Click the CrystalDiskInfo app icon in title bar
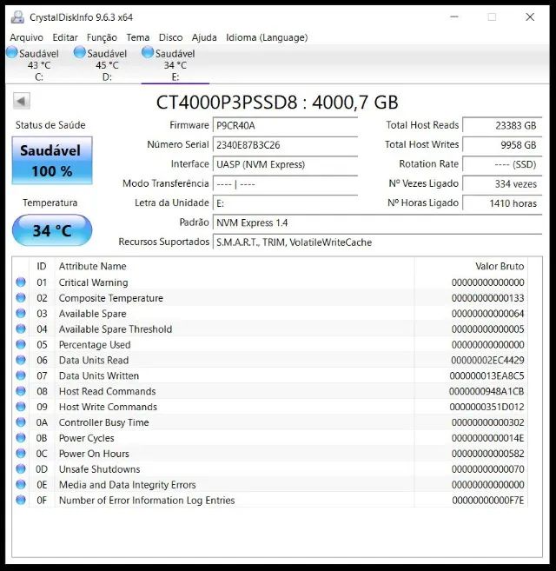Viewport: 556px width, 571px height. pyautogui.click(x=17, y=17)
